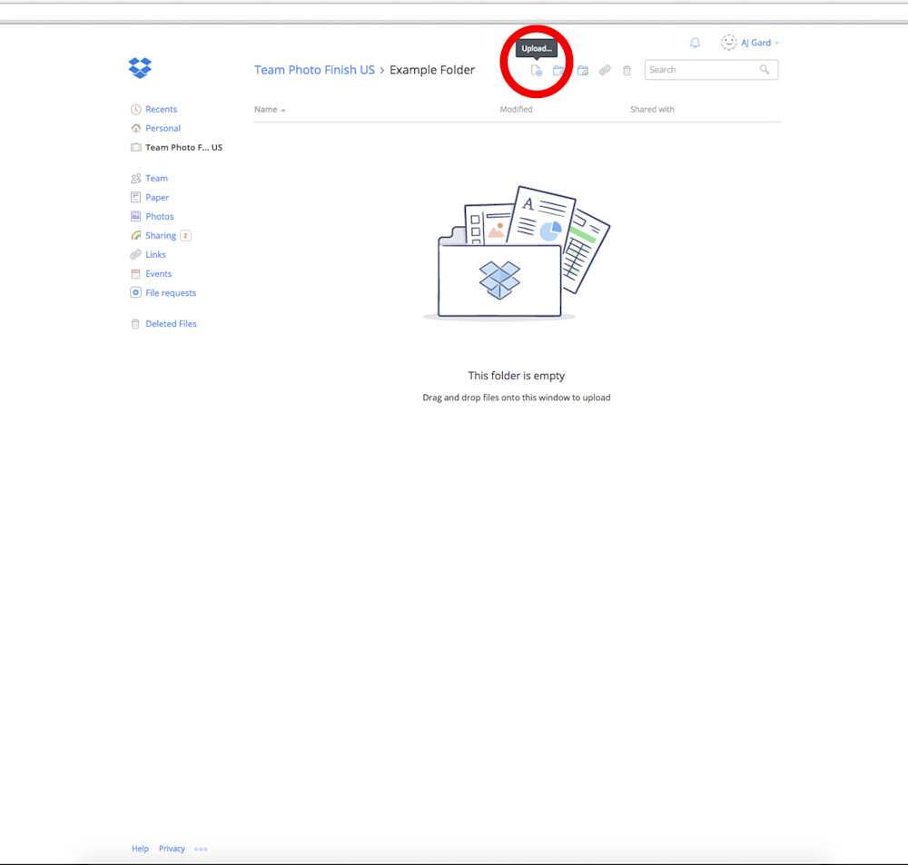Open Deleted Files from the sidebar
Image resolution: width=908 pixels, height=865 pixels.
[x=163, y=324]
